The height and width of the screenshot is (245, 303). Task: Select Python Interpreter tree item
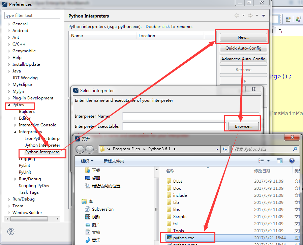[x=43, y=152]
